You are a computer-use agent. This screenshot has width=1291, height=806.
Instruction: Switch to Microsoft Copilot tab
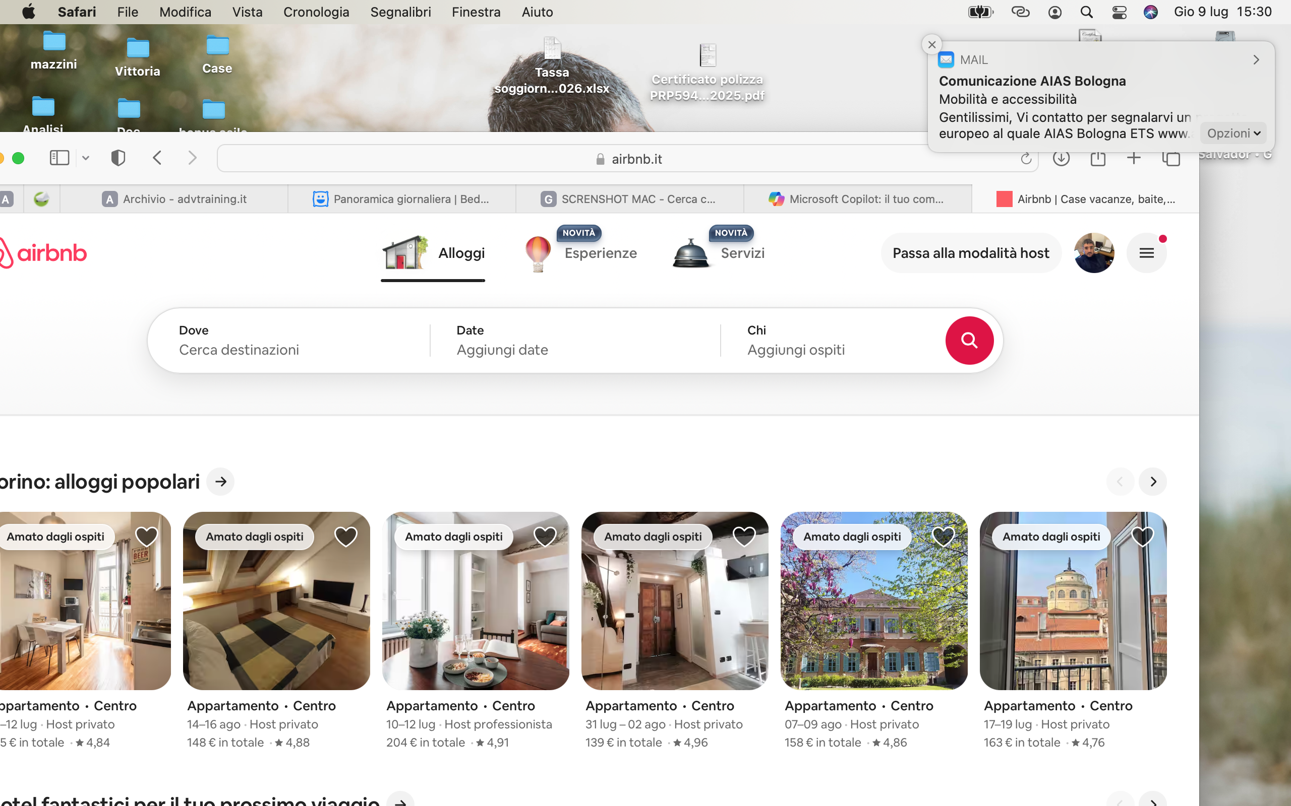[857, 199]
